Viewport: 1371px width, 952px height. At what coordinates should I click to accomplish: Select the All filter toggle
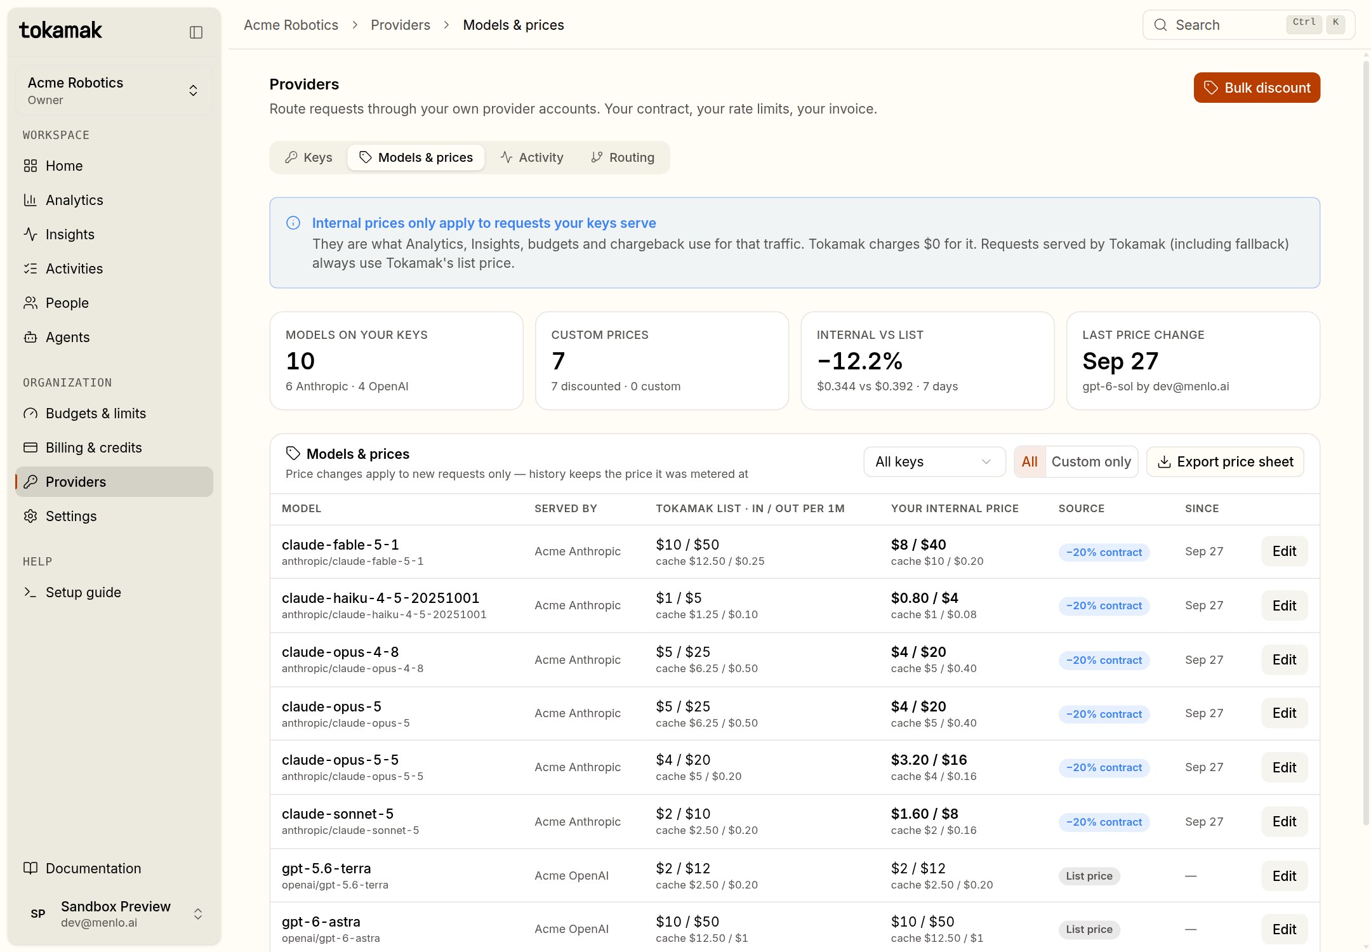coord(1030,461)
